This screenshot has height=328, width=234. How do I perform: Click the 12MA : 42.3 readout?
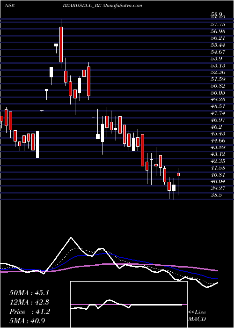pyautogui.click(x=29, y=302)
